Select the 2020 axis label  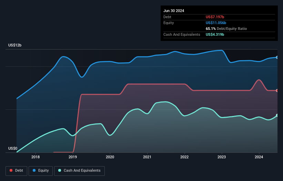110,157
